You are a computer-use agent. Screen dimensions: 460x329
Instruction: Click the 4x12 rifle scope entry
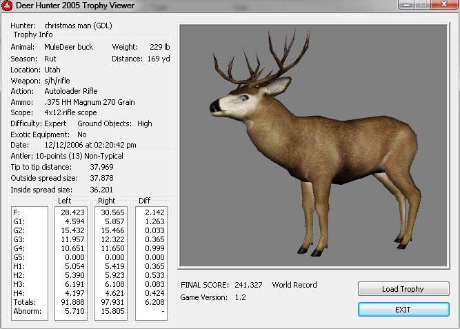[70, 112]
